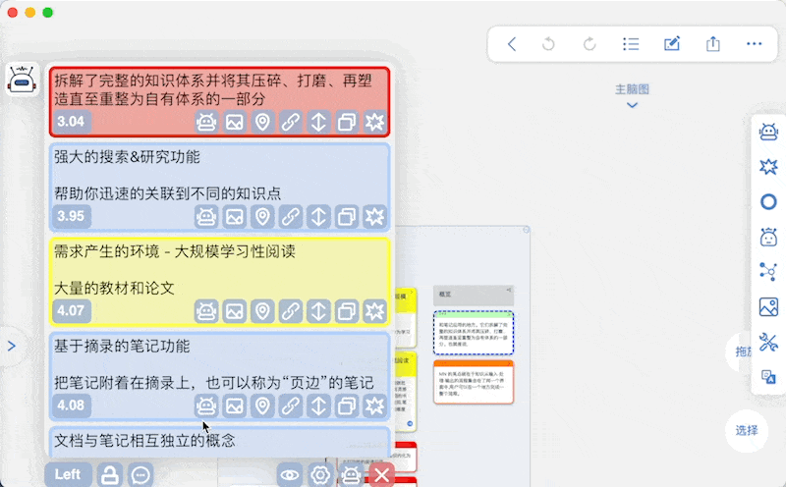Go back with the top toolbar chevron
Image resolution: width=786 pixels, height=487 pixels.
click(x=512, y=44)
